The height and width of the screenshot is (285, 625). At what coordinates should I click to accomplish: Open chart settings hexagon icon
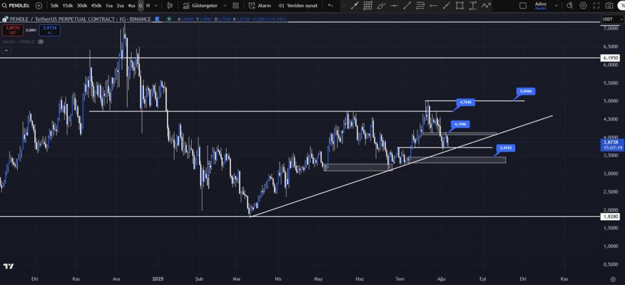pos(583,5)
